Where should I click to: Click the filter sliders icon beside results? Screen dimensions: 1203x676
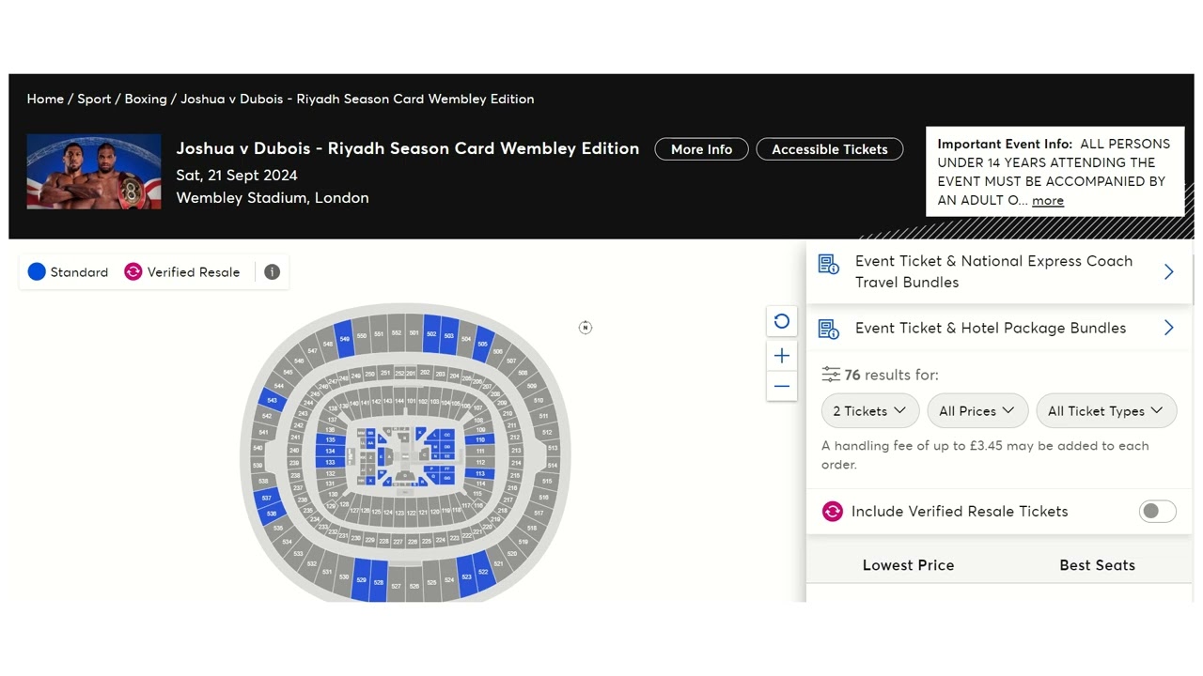coord(831,375)
